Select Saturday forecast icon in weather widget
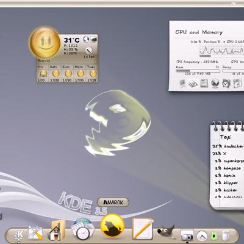 pyautogui.click(x=56, y=74)
